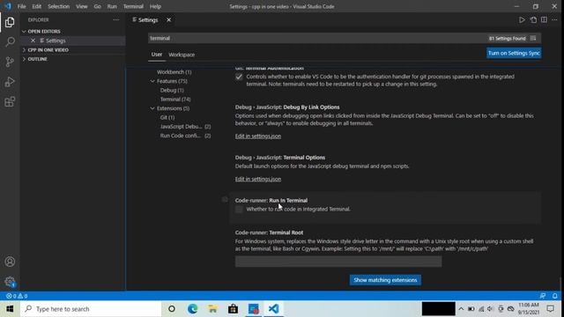Open Microsoft Store from taskbar
Screen dimensions: 564x317
[233, 309]
